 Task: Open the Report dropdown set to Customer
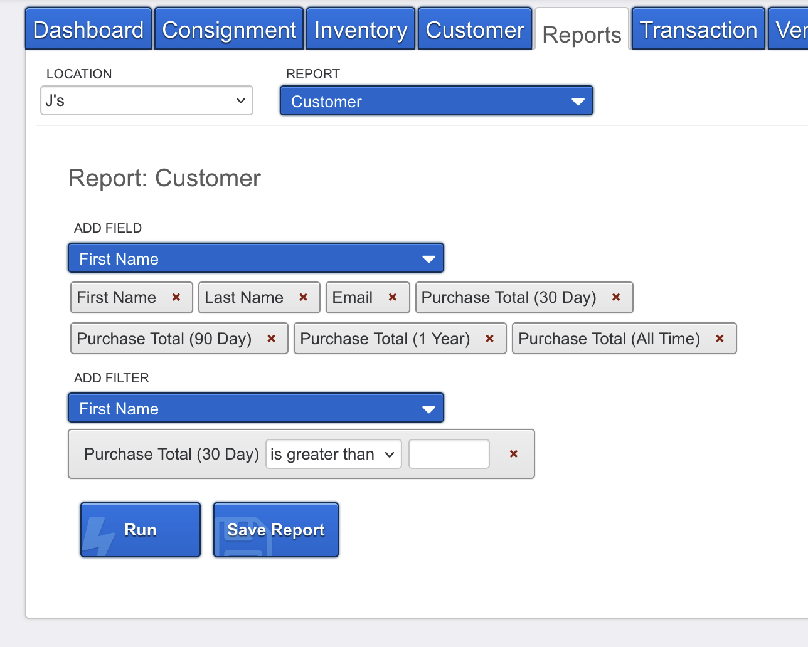click(x=437, y=101)
